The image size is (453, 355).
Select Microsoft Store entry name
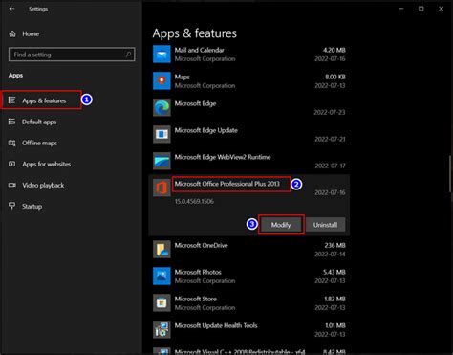tap(196, 299)
